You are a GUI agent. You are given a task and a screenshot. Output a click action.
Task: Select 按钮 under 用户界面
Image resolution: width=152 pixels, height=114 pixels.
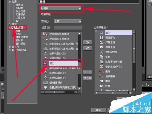click(18, 31)
